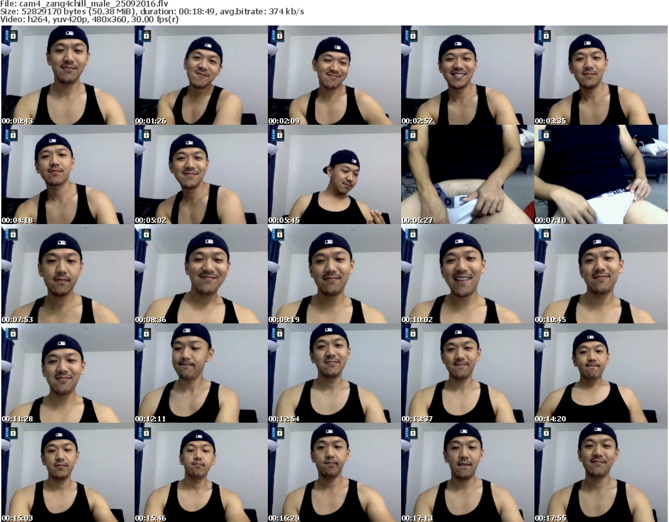Click the 00:14:20 timestamp label

click(x=551, y=419)
